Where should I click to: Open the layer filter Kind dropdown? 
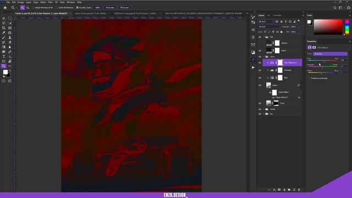tap(266, 21)
